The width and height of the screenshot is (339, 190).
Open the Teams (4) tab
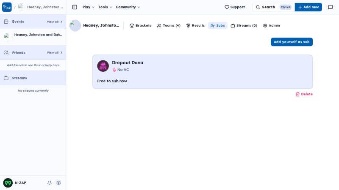coord(169,25)
